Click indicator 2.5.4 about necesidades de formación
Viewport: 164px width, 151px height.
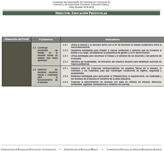coord(112,63)
